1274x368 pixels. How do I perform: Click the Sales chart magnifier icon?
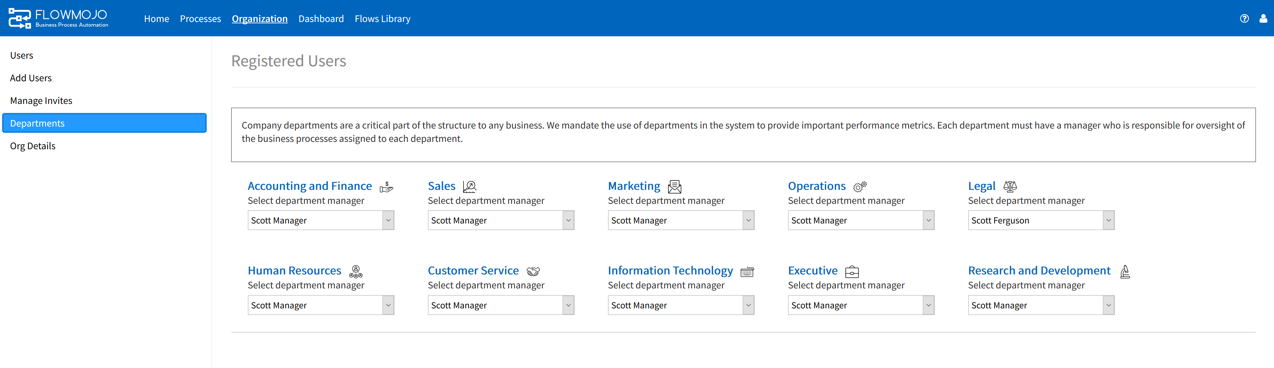coord(469,187)
